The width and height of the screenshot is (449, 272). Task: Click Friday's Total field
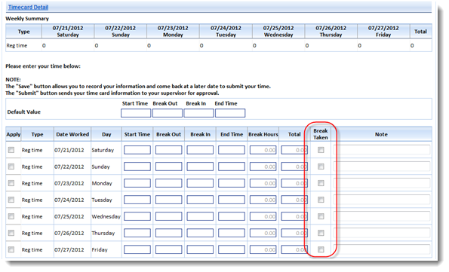click(294, 249)
